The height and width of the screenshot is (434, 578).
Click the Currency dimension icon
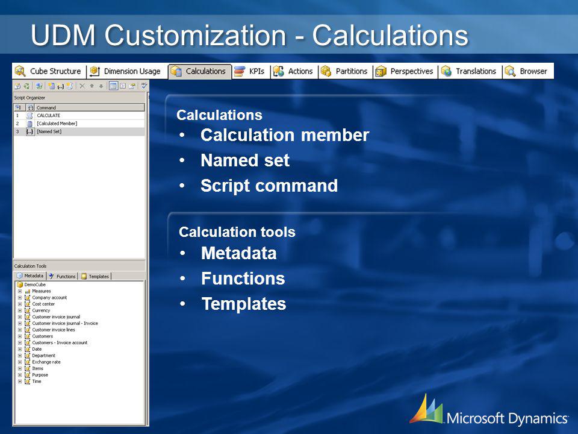point(27,310)
